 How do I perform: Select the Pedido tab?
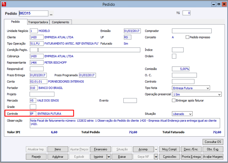pyautogui.click(x=16, y=22)
